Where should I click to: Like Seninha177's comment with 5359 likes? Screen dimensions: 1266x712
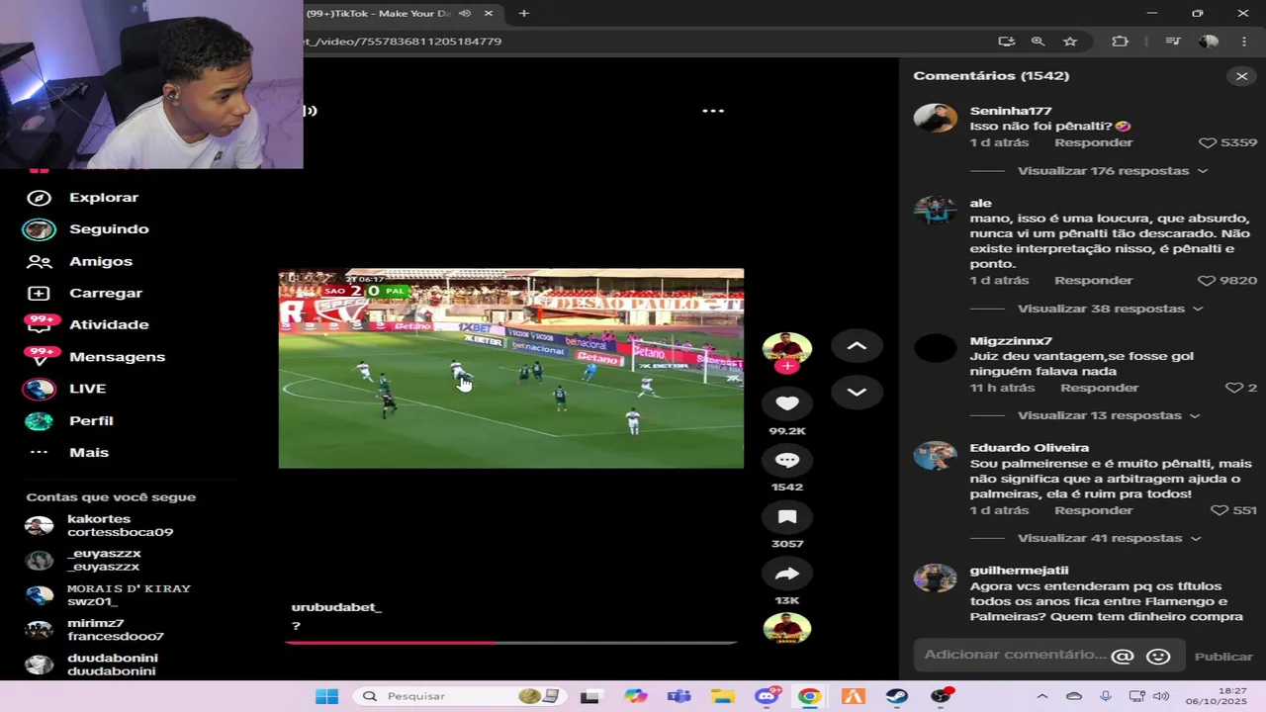(x=1208, y=142)
